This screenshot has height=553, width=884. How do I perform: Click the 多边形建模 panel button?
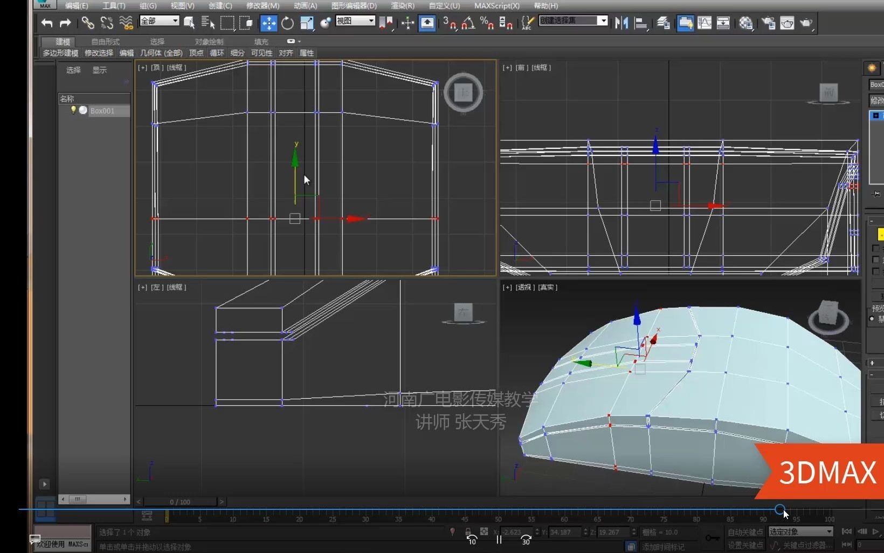[60, 53]
